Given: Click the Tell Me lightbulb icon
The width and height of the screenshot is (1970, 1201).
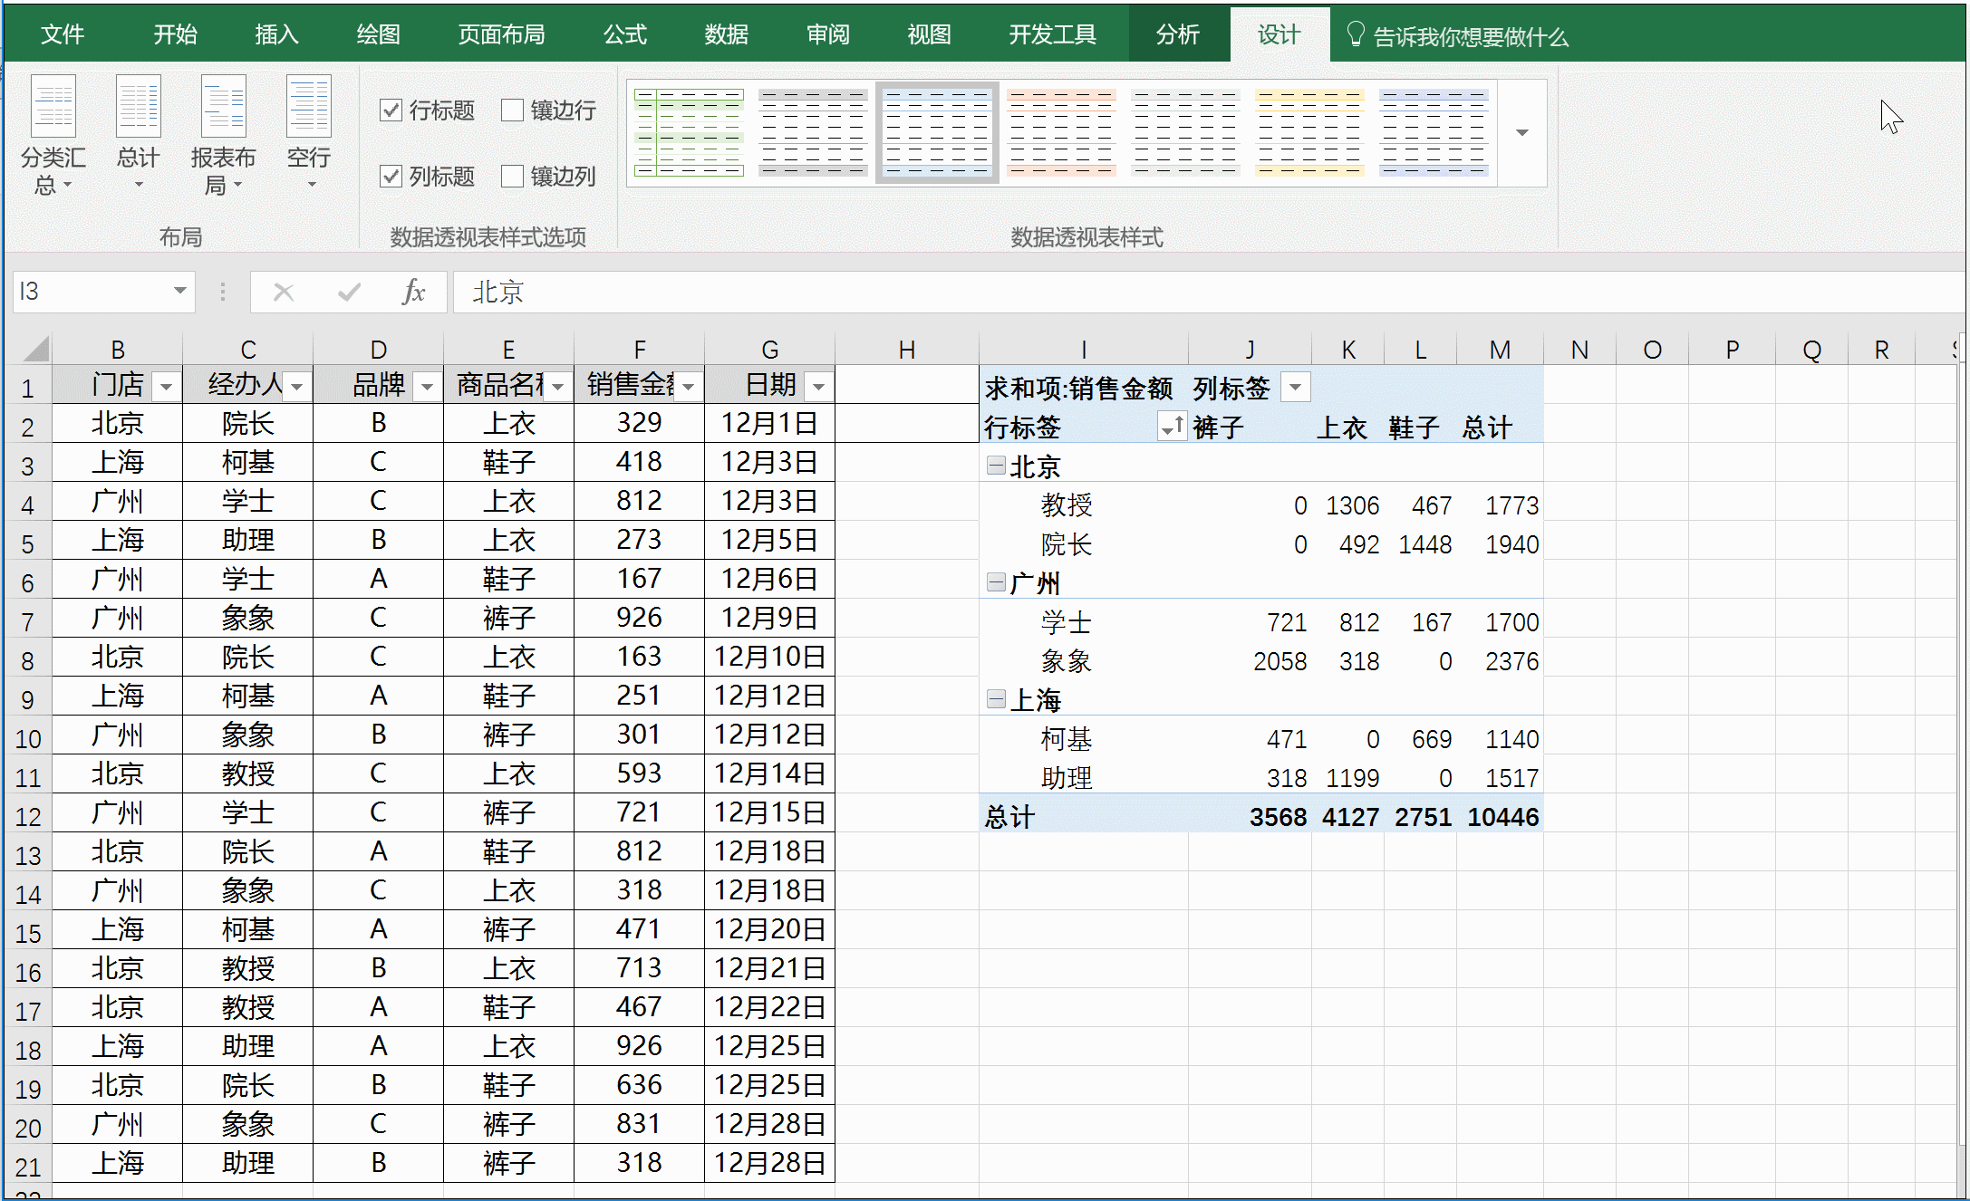Looking at the screenshot, I should pyautogui.click(x=1355, y=34).
